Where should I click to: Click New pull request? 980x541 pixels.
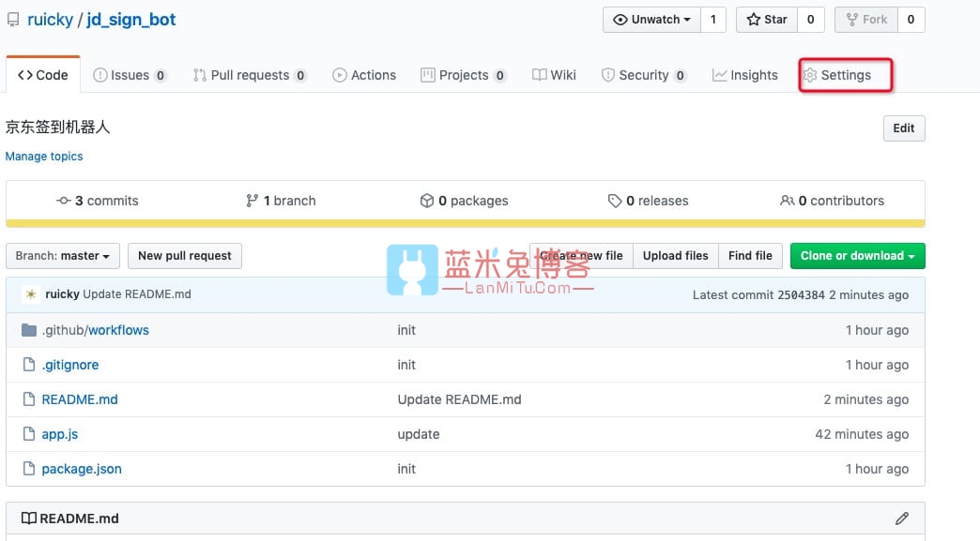[184, 256]
